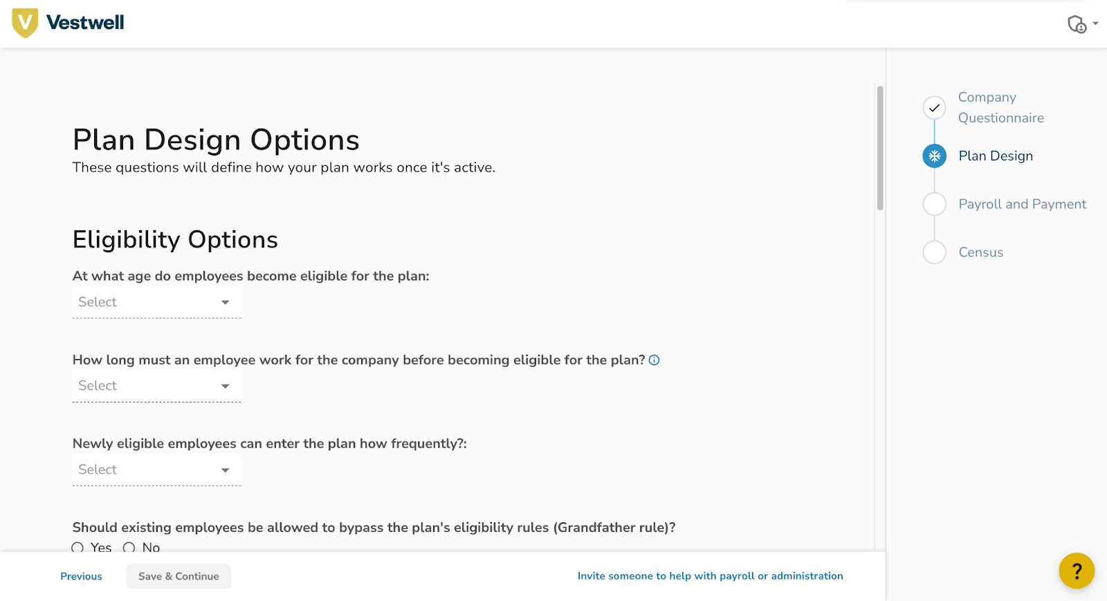Open the eligibility age Select dropdown
1107x601 pixels.
(x=156, y=302)
